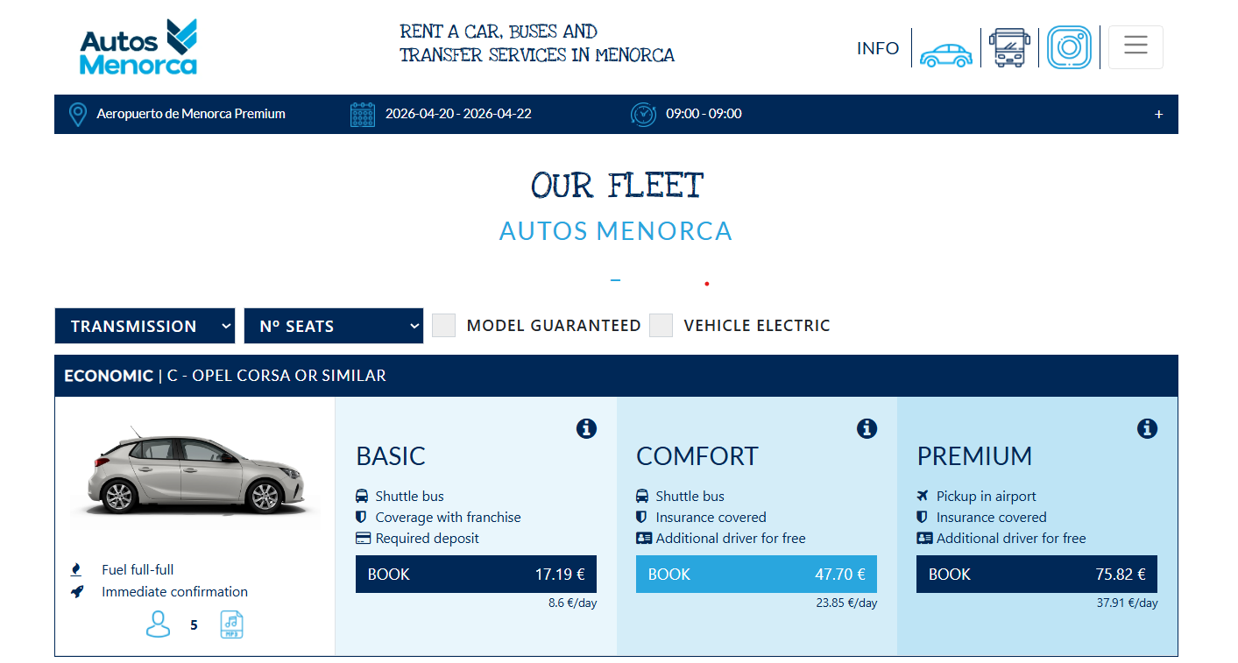Open the INFO menu
The width and height of the screenshot is (1238, 663).
coord(878,48)
